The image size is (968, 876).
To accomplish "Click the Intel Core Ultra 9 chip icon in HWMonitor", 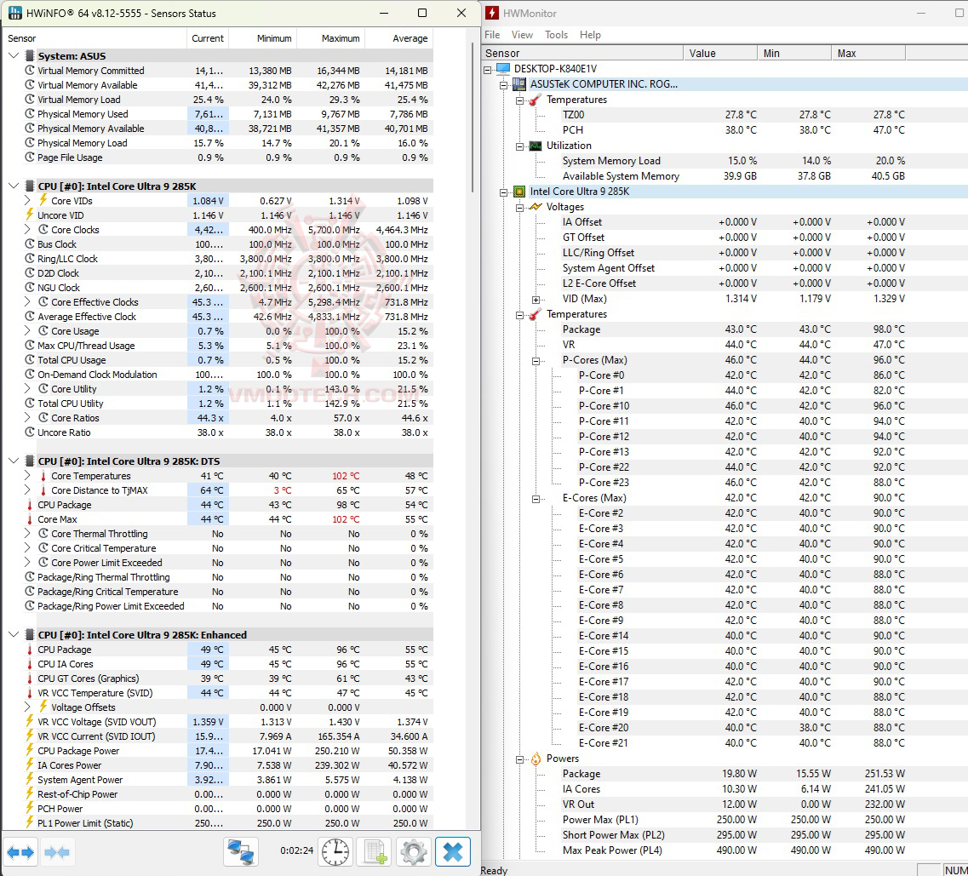I will [519, 192].
